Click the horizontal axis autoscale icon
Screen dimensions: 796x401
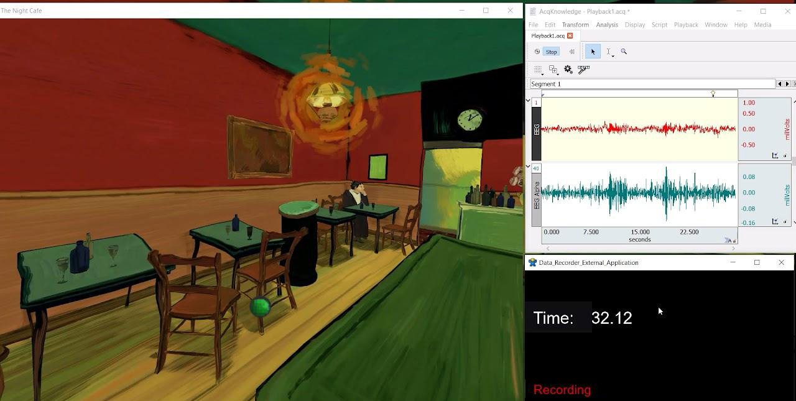(x=728, y=241)
